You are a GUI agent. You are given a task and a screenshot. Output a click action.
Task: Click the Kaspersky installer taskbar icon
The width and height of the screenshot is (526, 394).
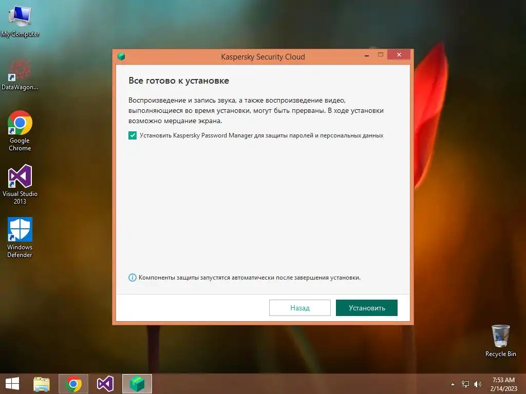pyautogui.click(x=137, y=384)
